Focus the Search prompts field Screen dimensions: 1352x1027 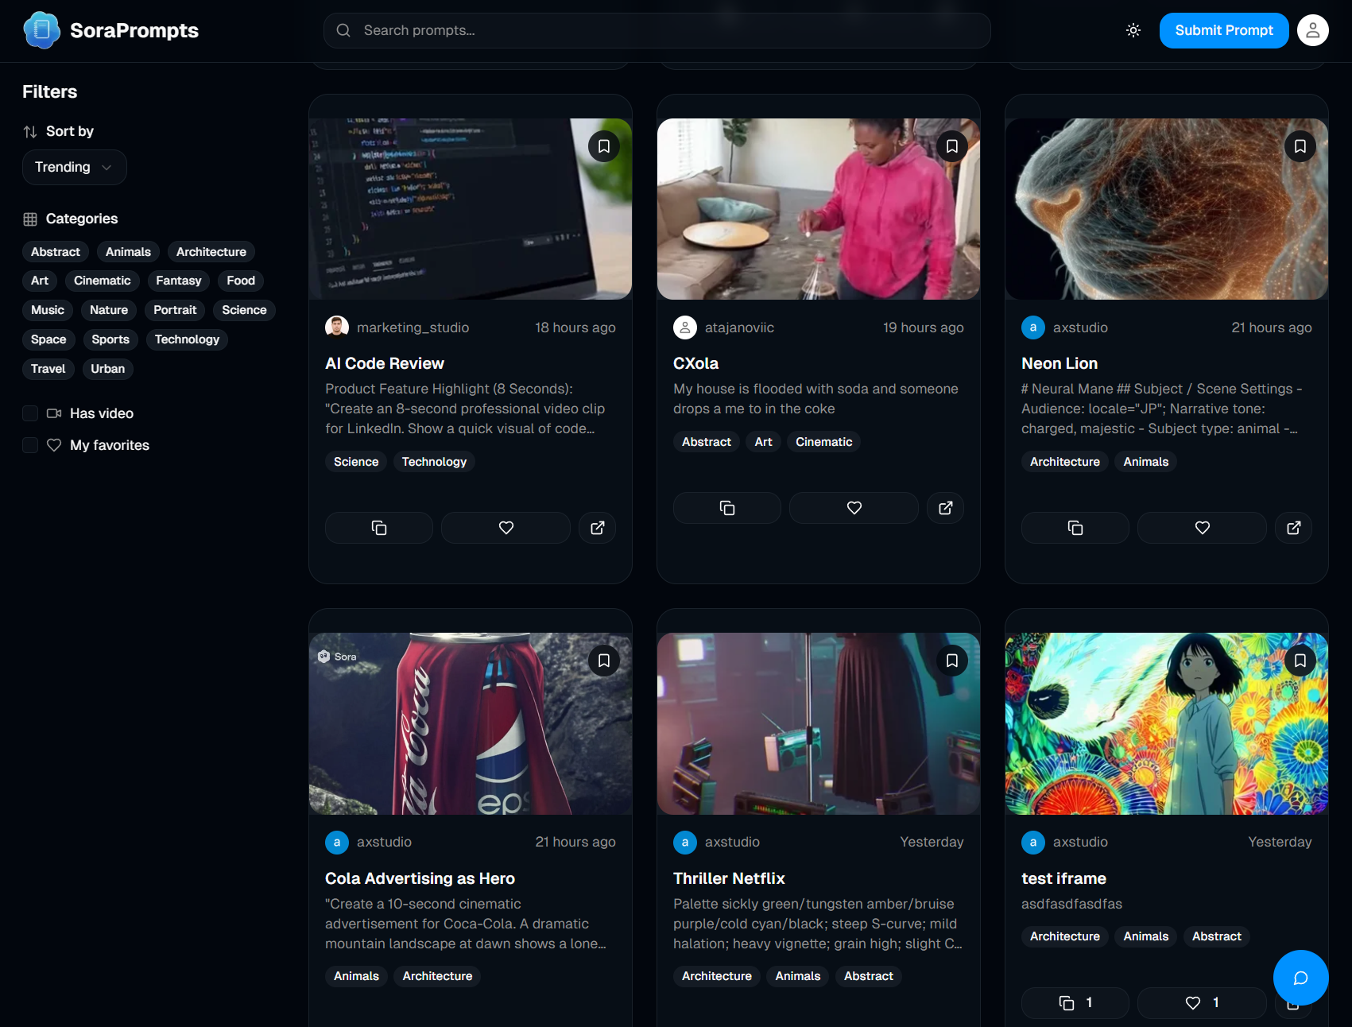(x=657, y=30)
